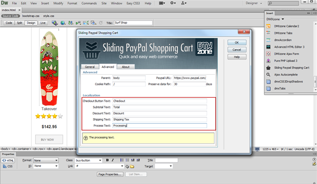Open the Class buy-button dropdown
This screenshot has width=317, height=184.
(88, 160)
